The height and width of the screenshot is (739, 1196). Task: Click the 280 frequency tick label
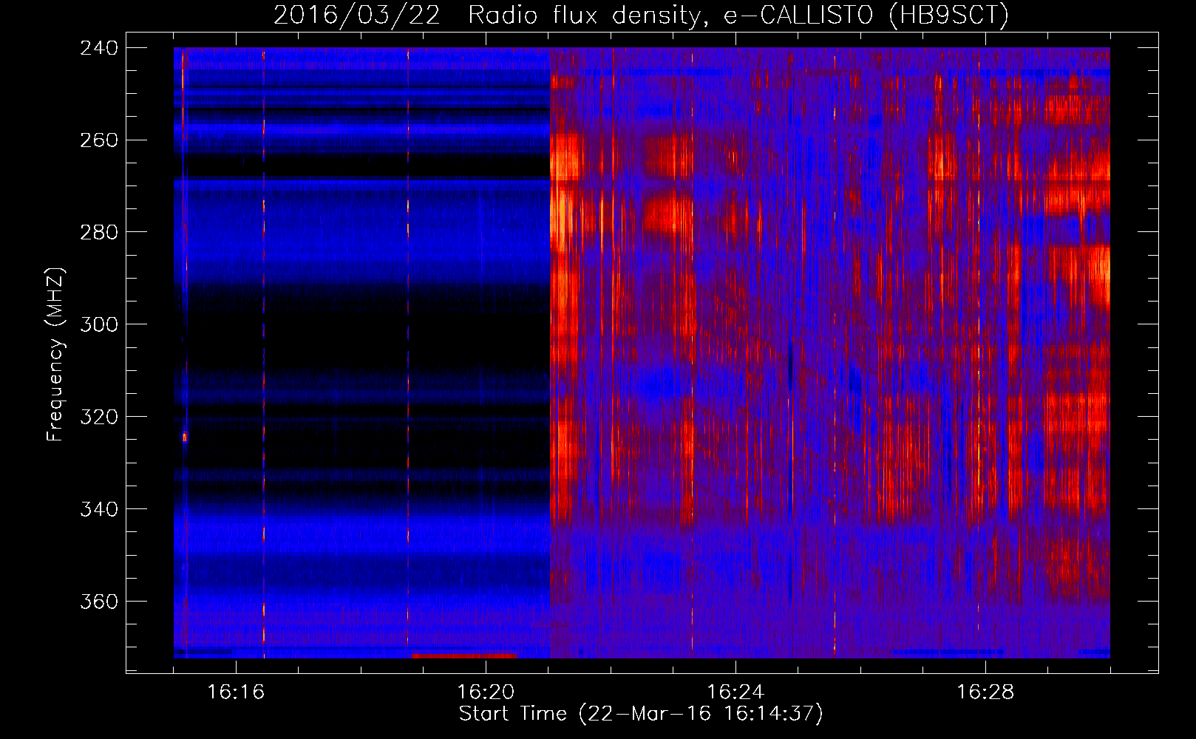coord(99,233)
